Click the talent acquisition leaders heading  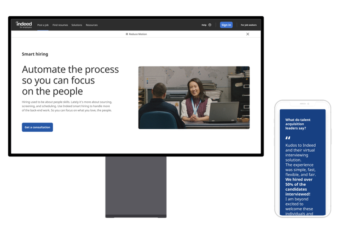click(298, 124)
